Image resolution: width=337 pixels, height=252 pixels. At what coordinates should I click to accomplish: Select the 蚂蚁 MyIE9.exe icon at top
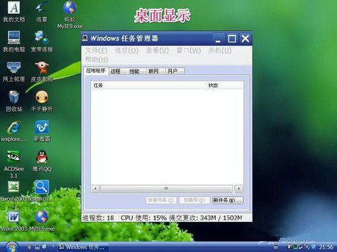click(x=70, y=15)
